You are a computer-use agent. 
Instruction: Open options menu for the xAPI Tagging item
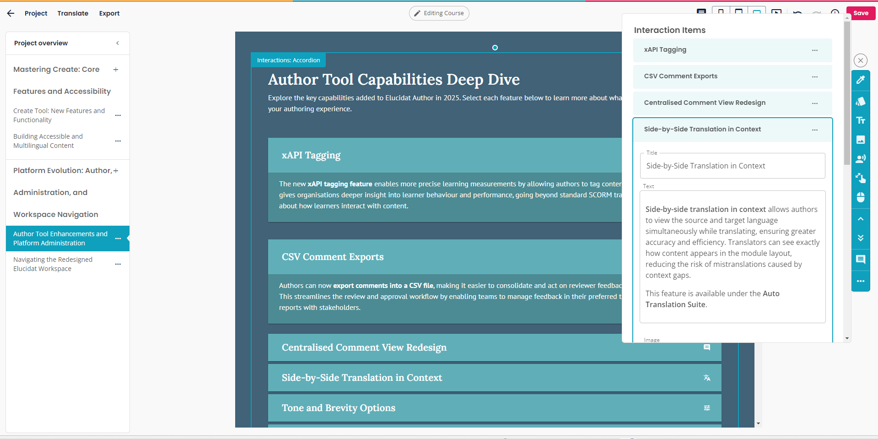[x=815, y=50]
